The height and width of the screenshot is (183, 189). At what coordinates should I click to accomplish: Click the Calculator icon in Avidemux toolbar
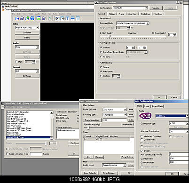(x=49, y=18)
